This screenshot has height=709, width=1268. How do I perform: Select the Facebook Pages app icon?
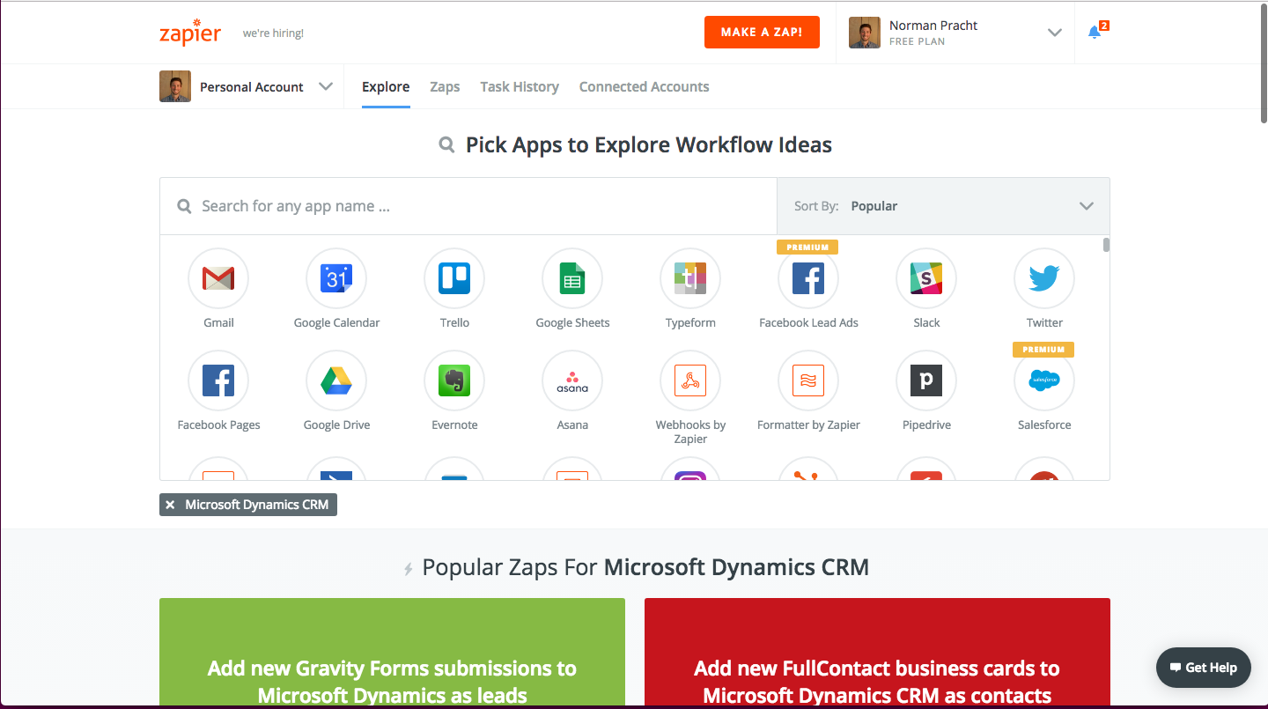point(218,380)
